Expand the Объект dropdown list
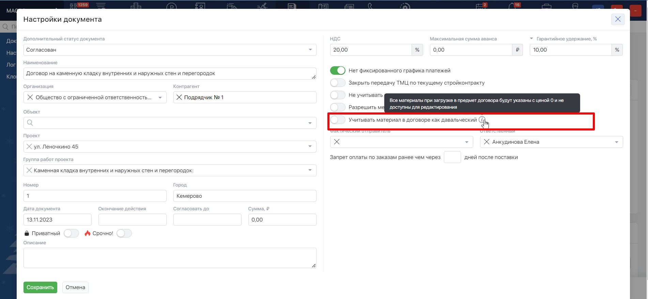This screenshot has width=648, height=299. point(310,123)
